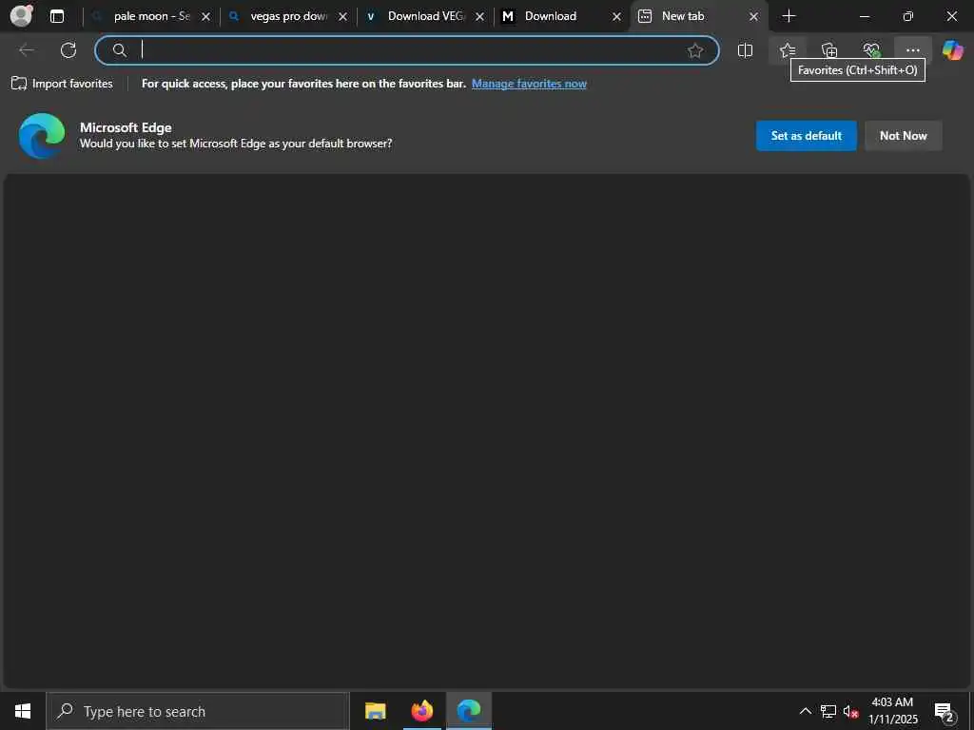The image size is (974, 730).
Task: Open the Favorites hub button
Action: click(787, 50)
